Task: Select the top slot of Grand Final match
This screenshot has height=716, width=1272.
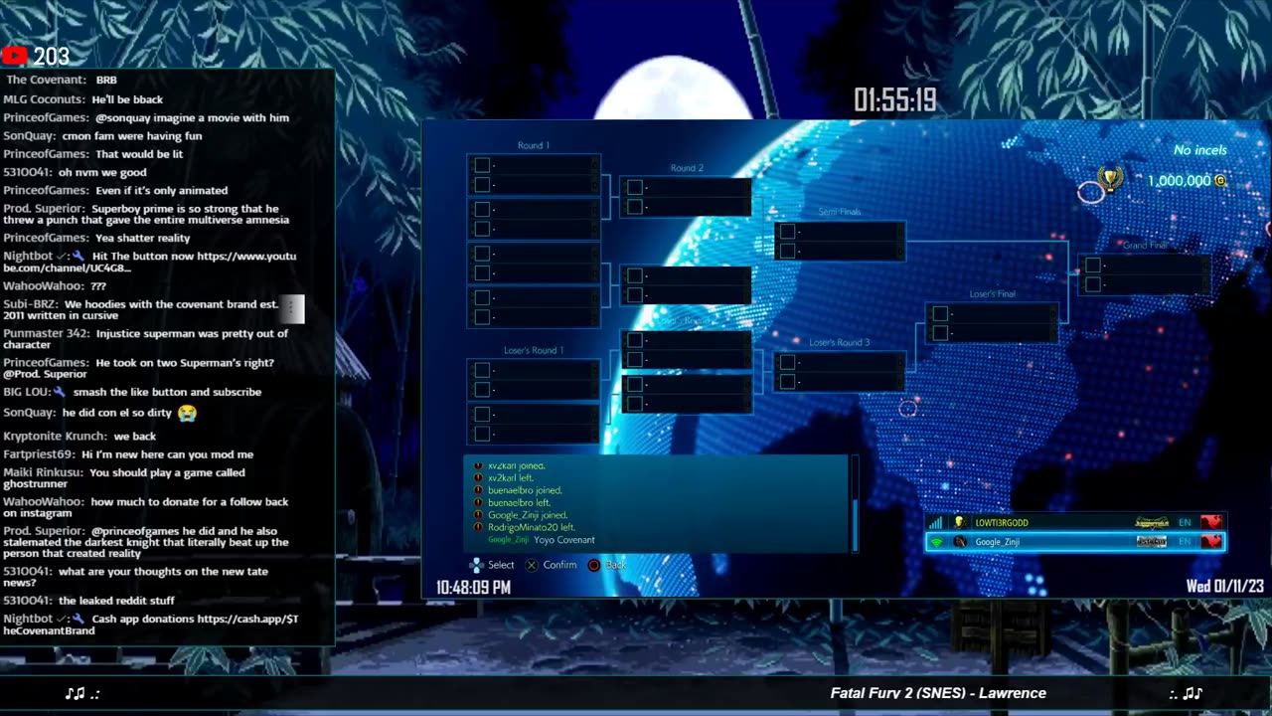Action: tap(1145, 266)
